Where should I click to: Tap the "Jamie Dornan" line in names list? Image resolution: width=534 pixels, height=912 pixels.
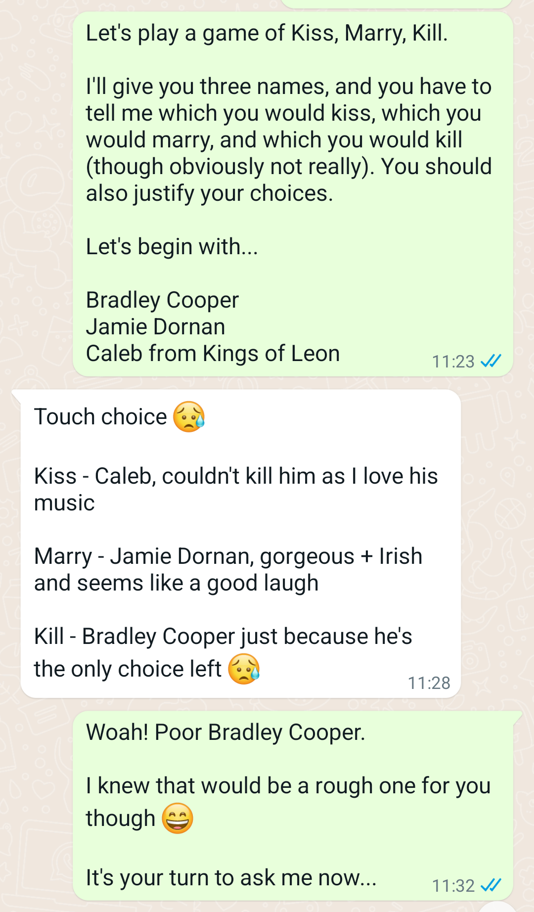(156, 326)
